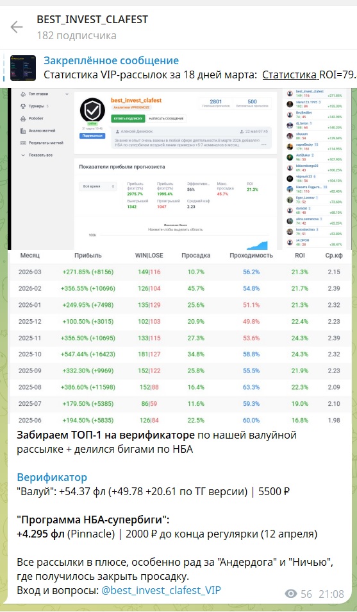Click the 2026-01 month row
Image resolution: width=357 pixels, height=612 pixels.
180,305
